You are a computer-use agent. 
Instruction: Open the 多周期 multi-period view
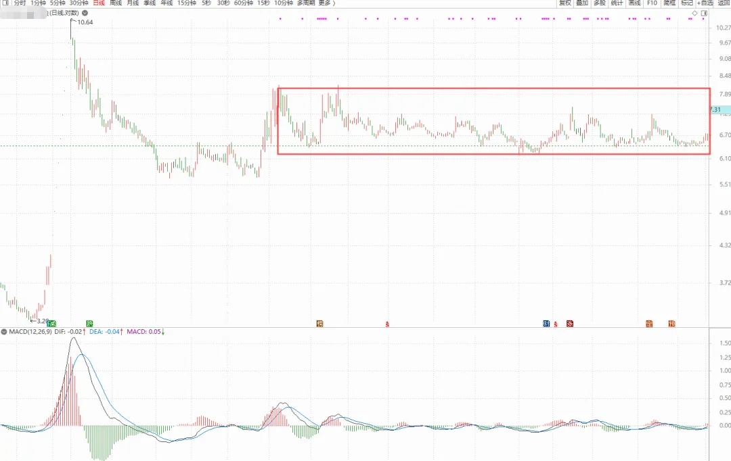pyautogui.click(x=306, y=3)
